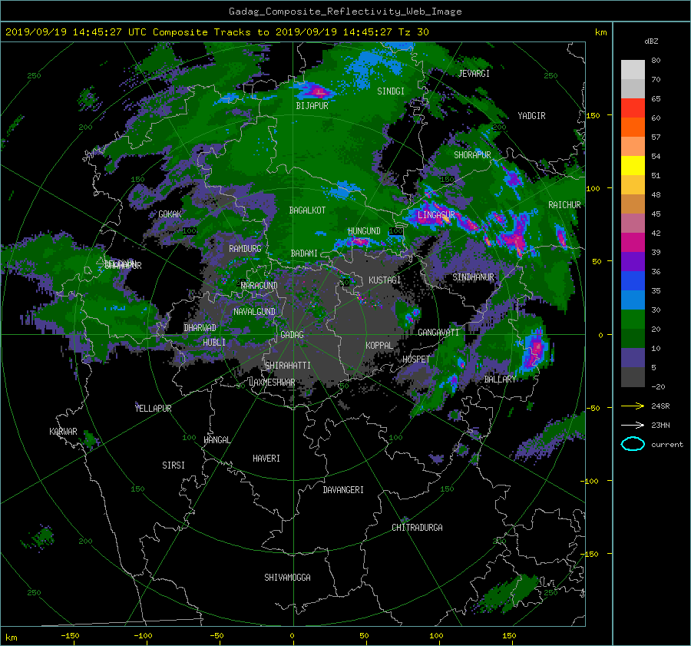Click the BIJAPUR city label
691x646 pixels.
(312, 106)
